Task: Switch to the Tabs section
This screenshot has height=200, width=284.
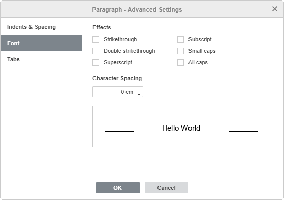Action: (41, 59)
